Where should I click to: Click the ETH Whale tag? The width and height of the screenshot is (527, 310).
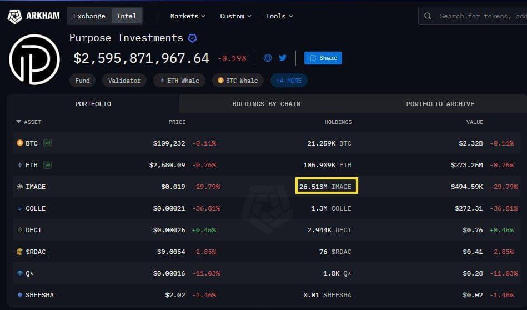pyautogui.click(x=179, y=81)
